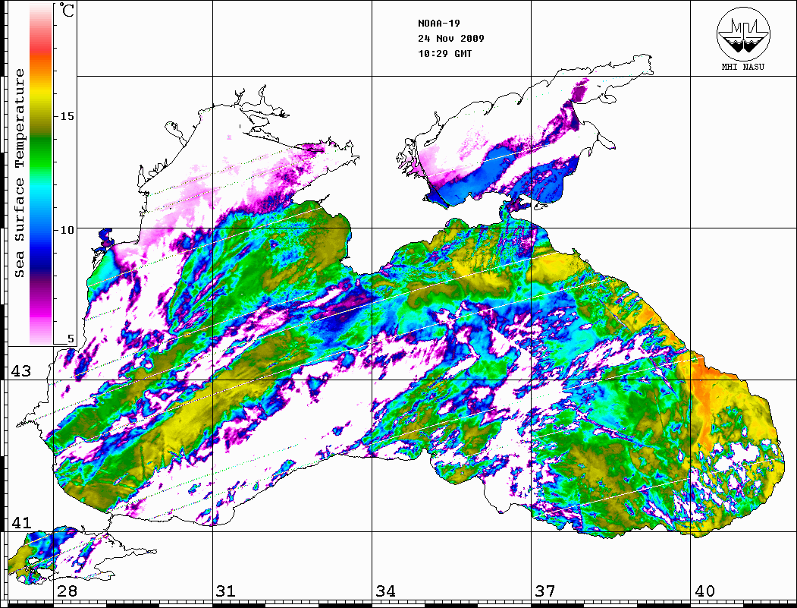Click the longitude label 40
Image resolution: width=797 pixels, height=608 pixels.
click(704, 591)
